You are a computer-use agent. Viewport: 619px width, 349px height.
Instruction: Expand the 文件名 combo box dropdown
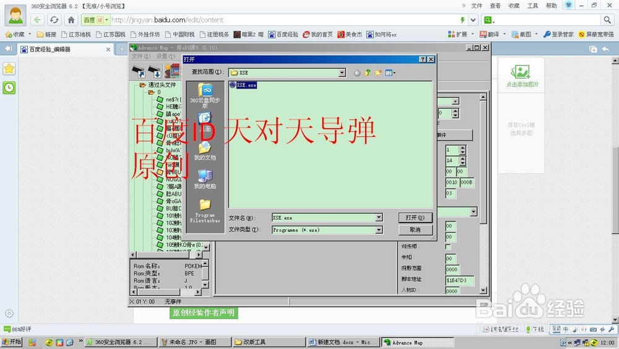379,218
